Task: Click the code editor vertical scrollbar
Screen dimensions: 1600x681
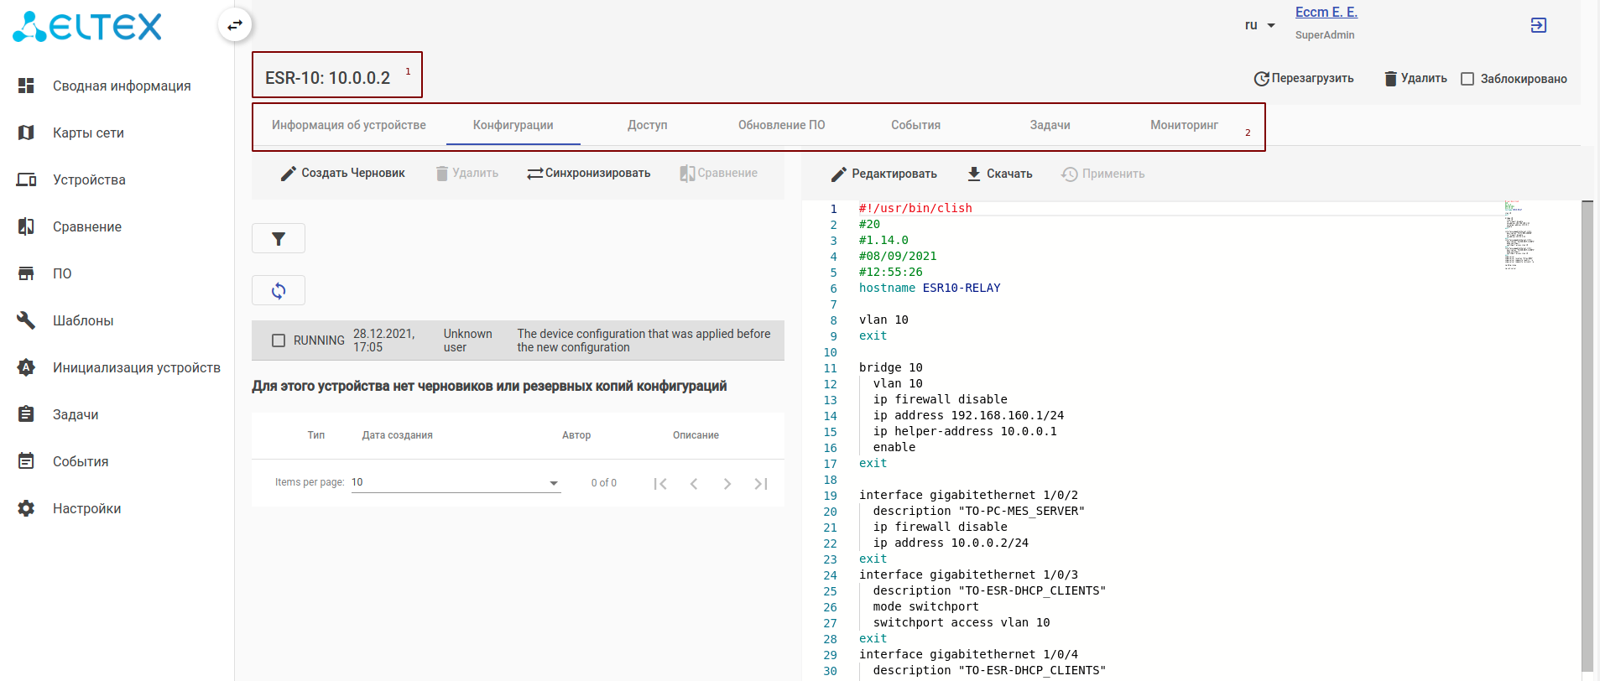Action: coord(1587,436)
